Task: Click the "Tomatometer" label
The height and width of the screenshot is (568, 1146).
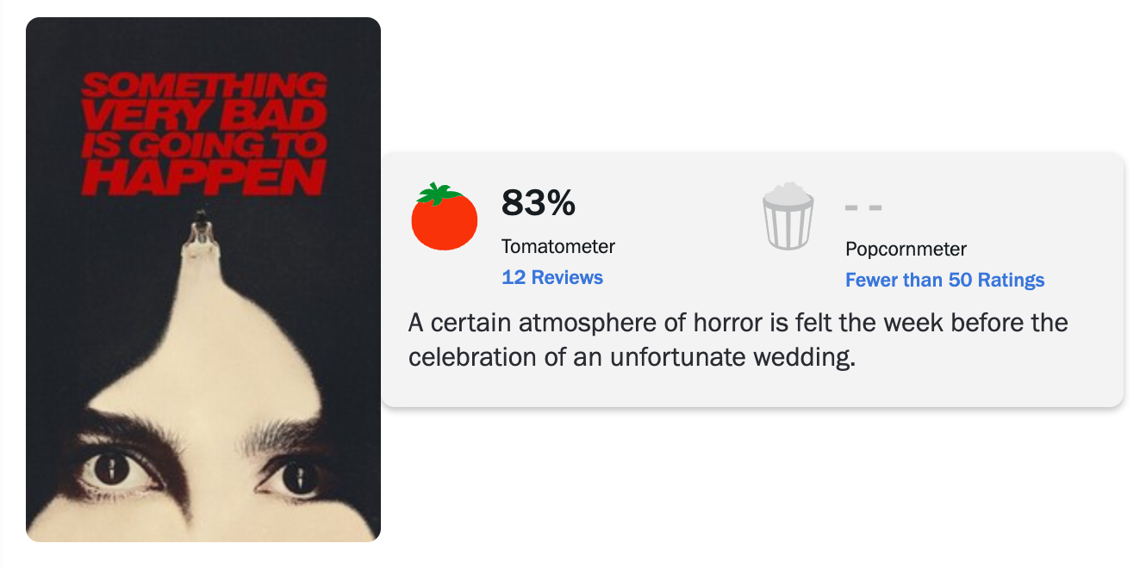Action: (x=558, y=246)
